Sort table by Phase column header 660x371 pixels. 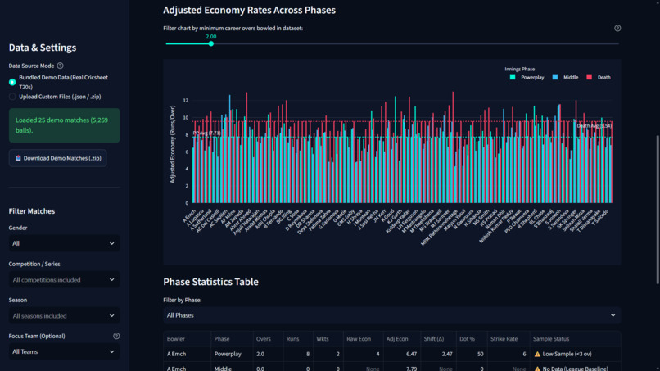pyautogui.click(x=232, y=339)
